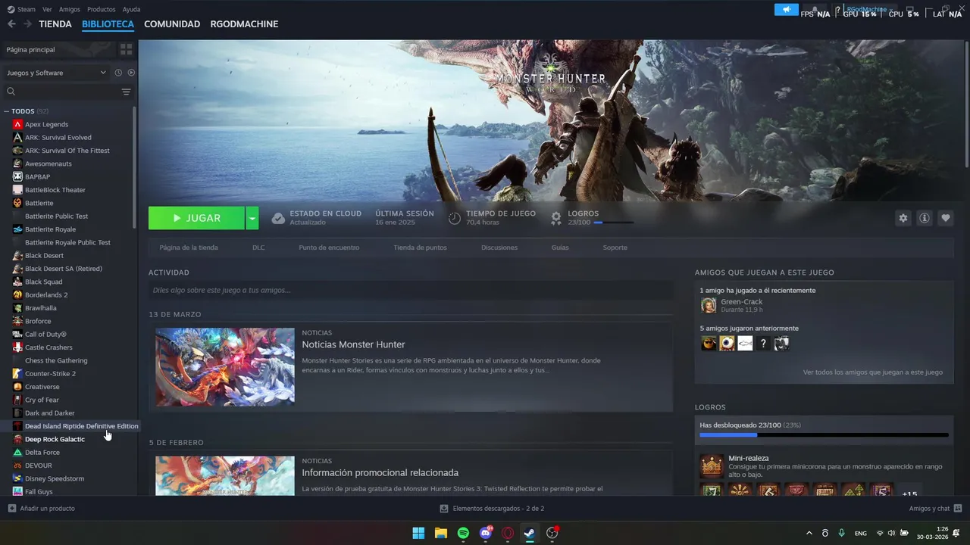Click the question mark friend avatar

(764, 344)
